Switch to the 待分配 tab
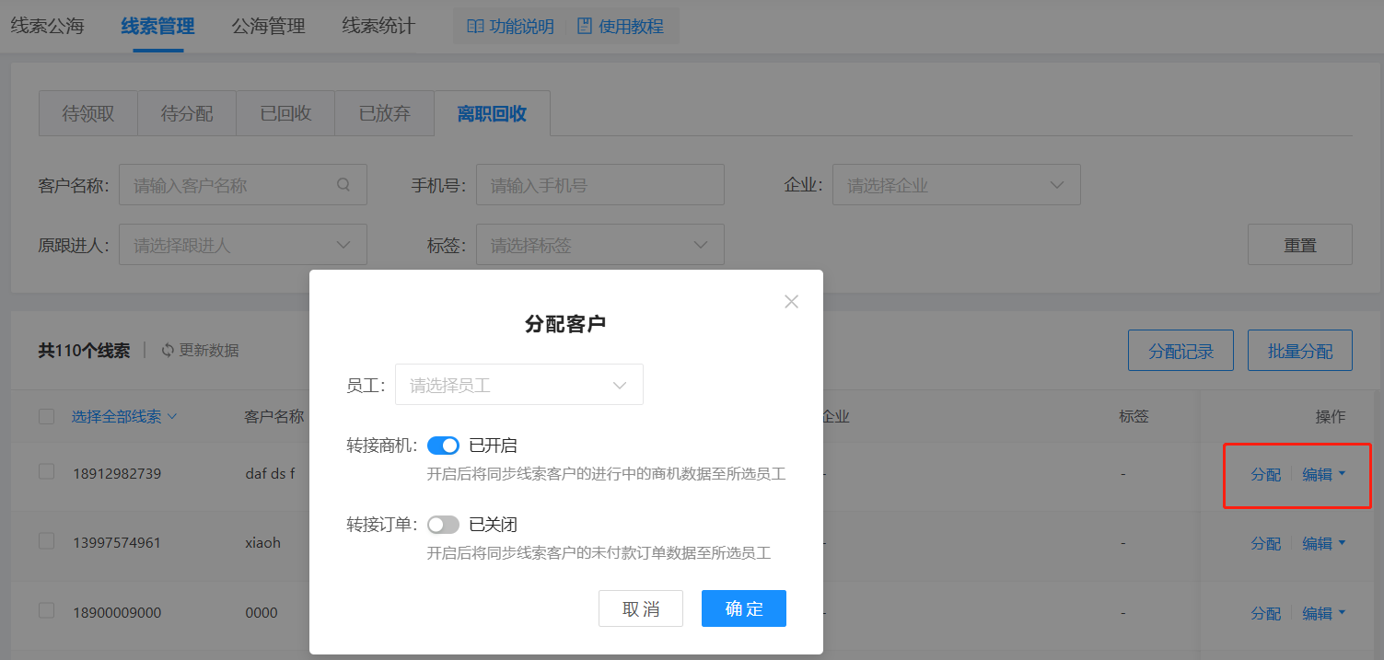This screenshot has height=660, width=1384. (x=187, y=114)
